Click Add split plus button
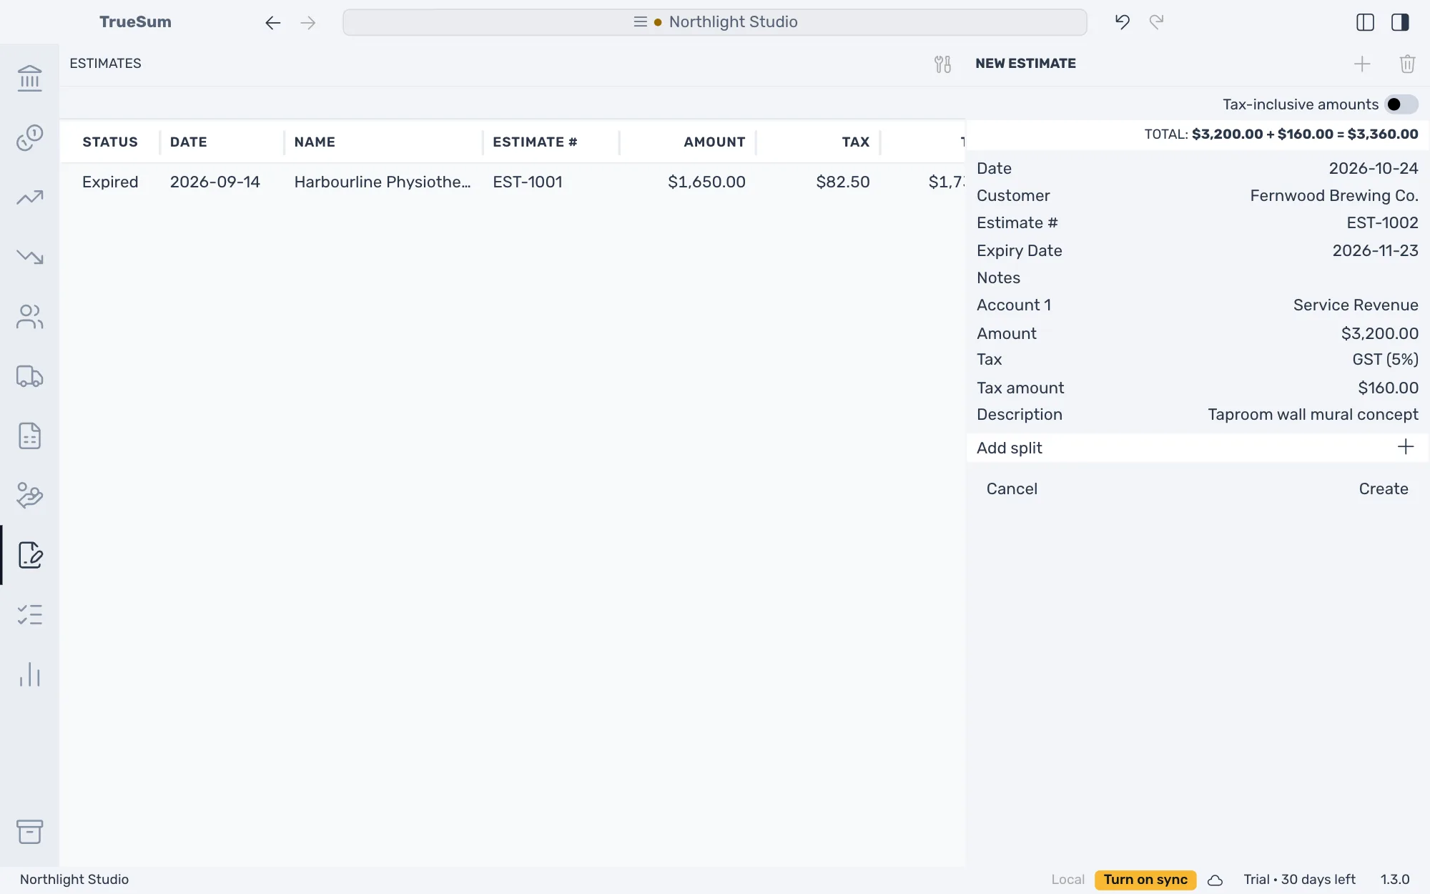The image size is (1430, 894). 1405,448
